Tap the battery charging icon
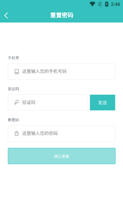Viewport: 123px width, 218px height. pos(107,4)
